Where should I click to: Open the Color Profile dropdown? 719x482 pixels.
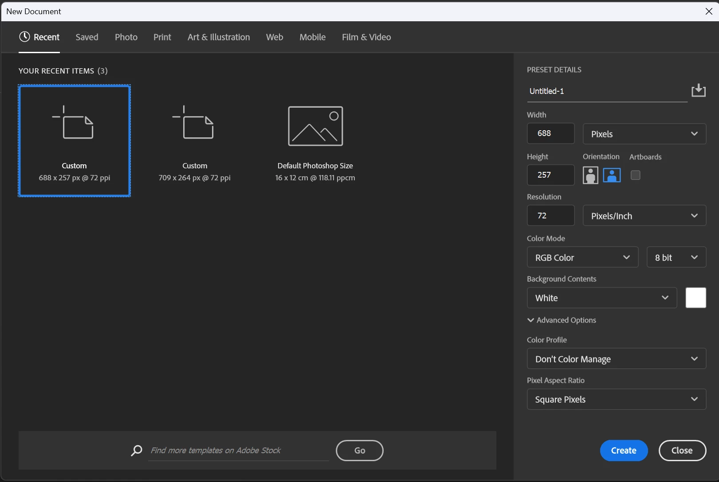pos(617,359)
